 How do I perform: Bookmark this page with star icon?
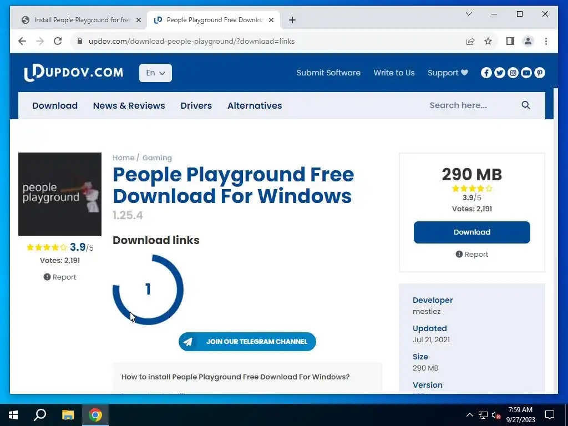(488, 41)
